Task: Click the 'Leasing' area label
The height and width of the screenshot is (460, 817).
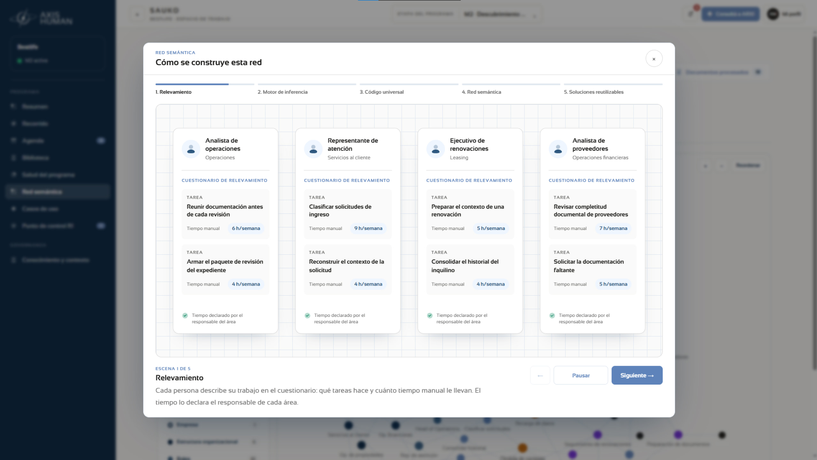Action: pyautogui.click(x=459, y=157)
